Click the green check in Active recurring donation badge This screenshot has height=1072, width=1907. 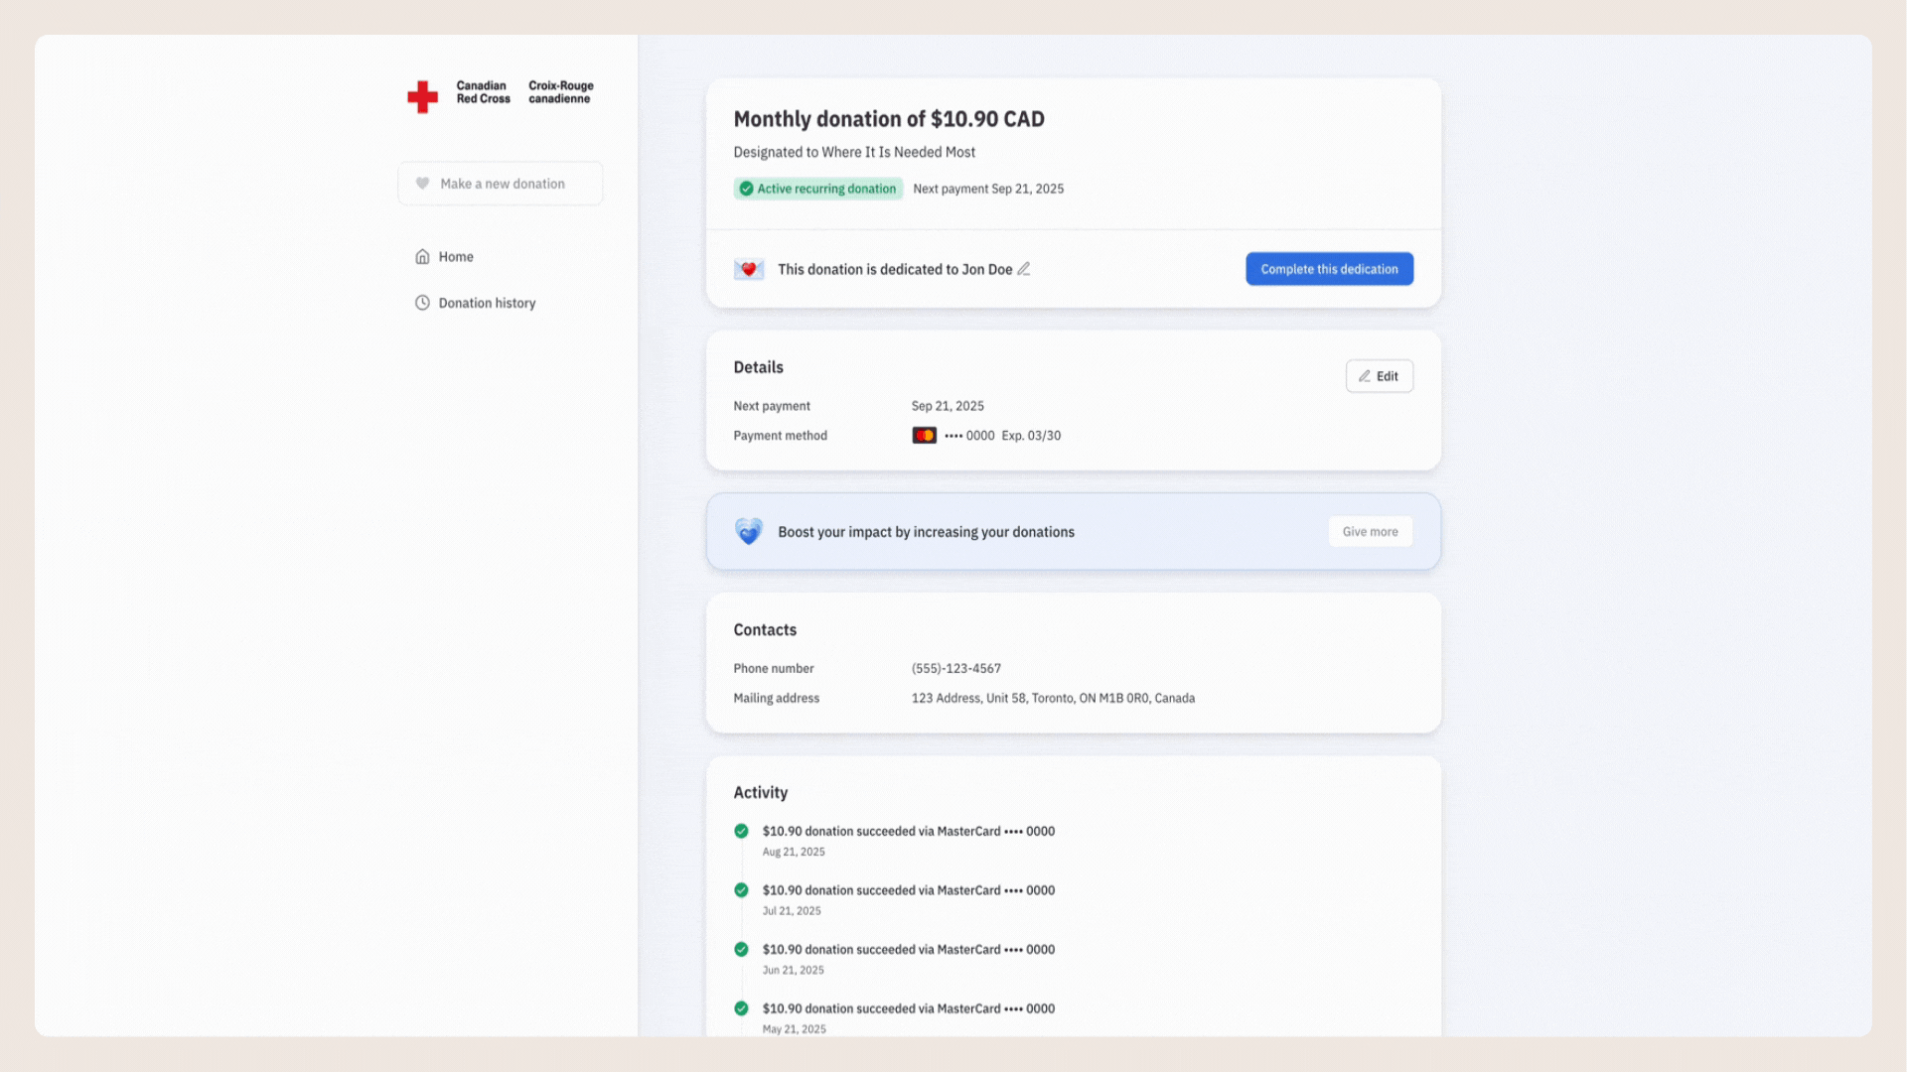coord(746,189)
